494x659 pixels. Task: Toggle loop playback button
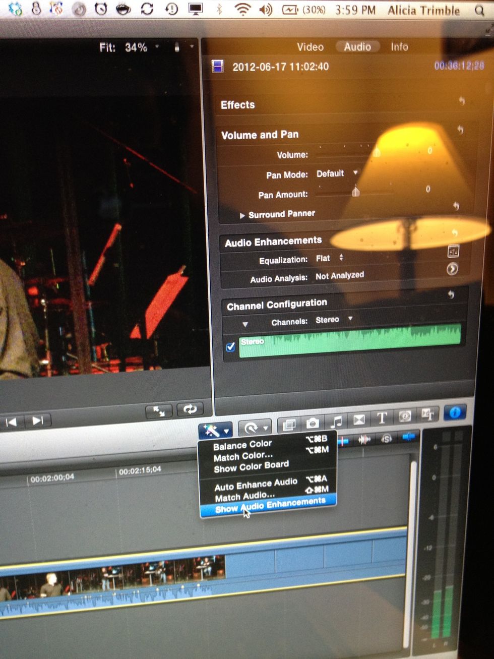(190, 409)
